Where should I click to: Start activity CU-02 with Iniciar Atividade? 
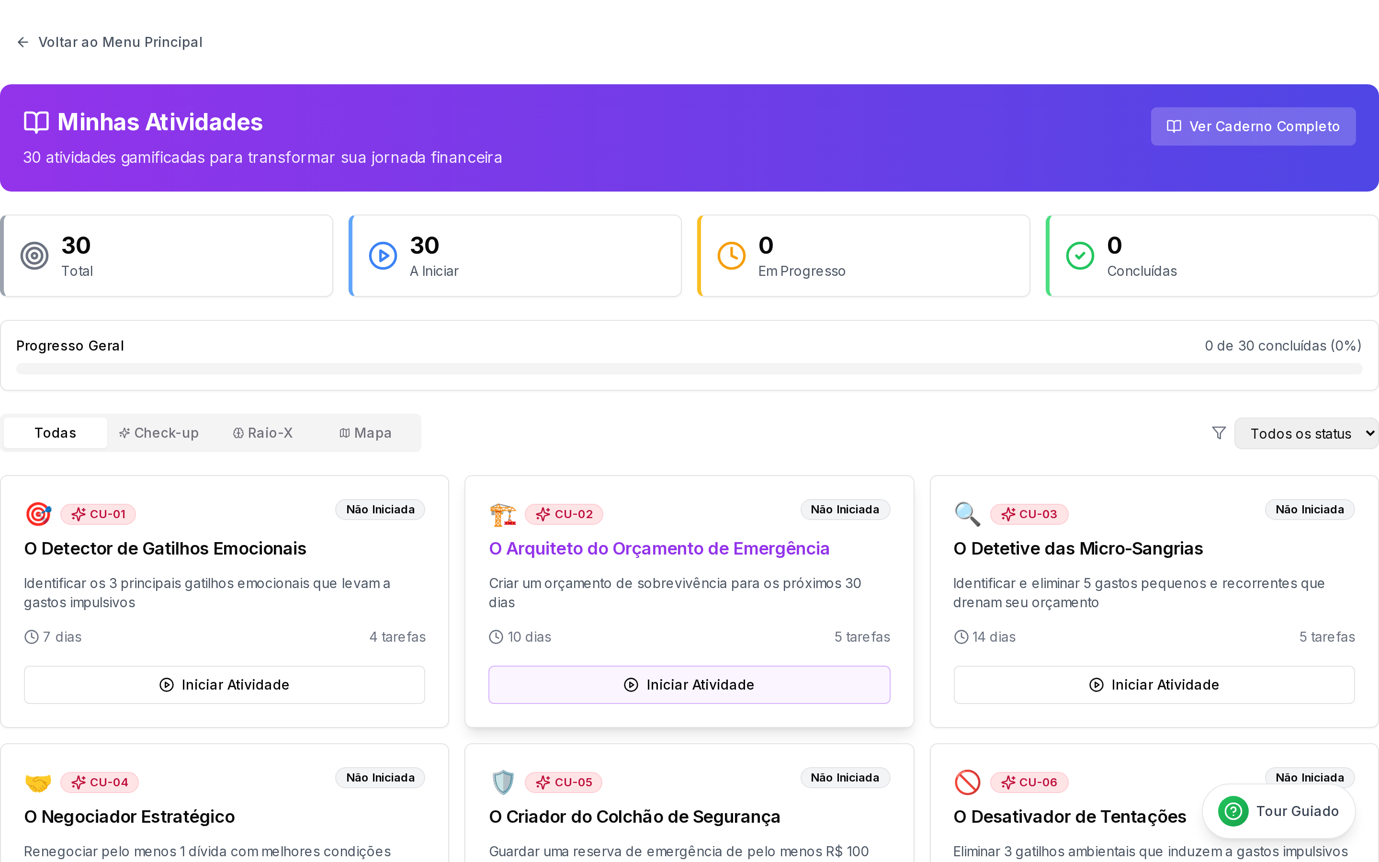pos(689,685)
